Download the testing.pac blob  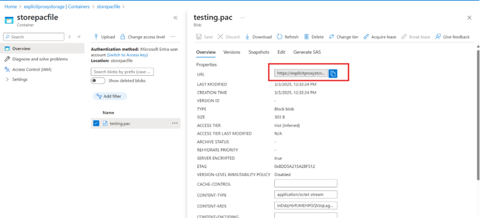click(258, 37)
